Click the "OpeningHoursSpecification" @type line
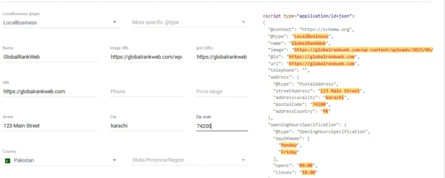 (322, 132)
